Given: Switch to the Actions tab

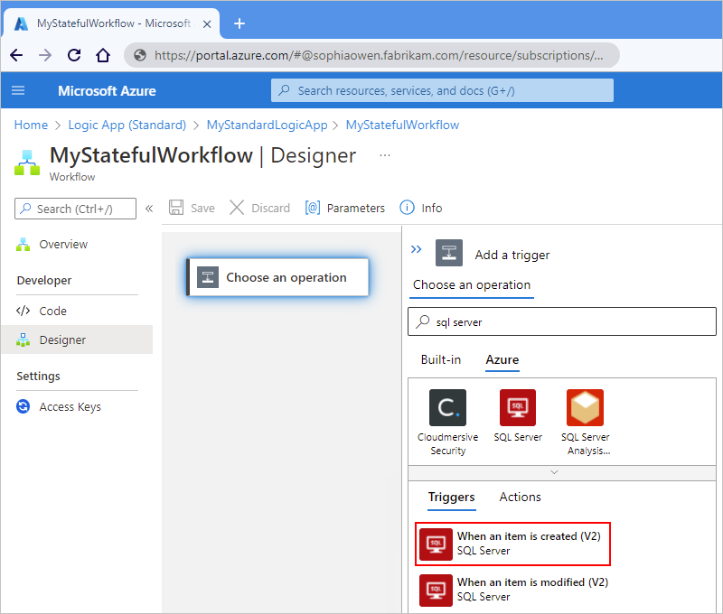Looking at the screenshot, I should [x=521, y=497].
